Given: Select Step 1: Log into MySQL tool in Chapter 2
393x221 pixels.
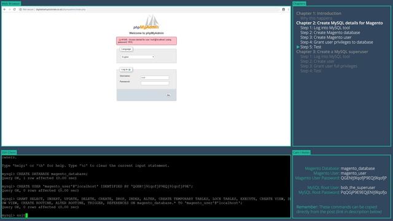Looking at the screenshot, I should [x=325, y=28].
